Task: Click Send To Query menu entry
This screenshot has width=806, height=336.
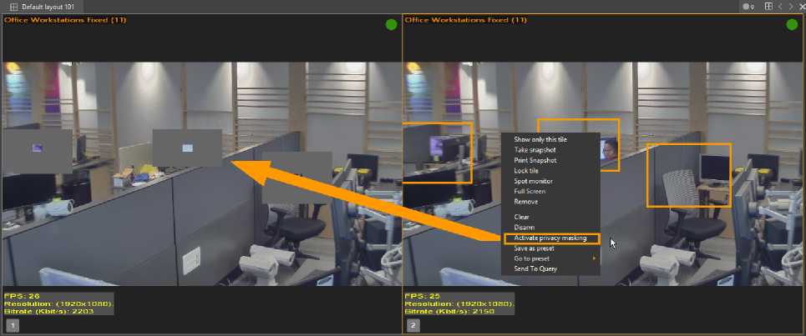Action: 535,269
